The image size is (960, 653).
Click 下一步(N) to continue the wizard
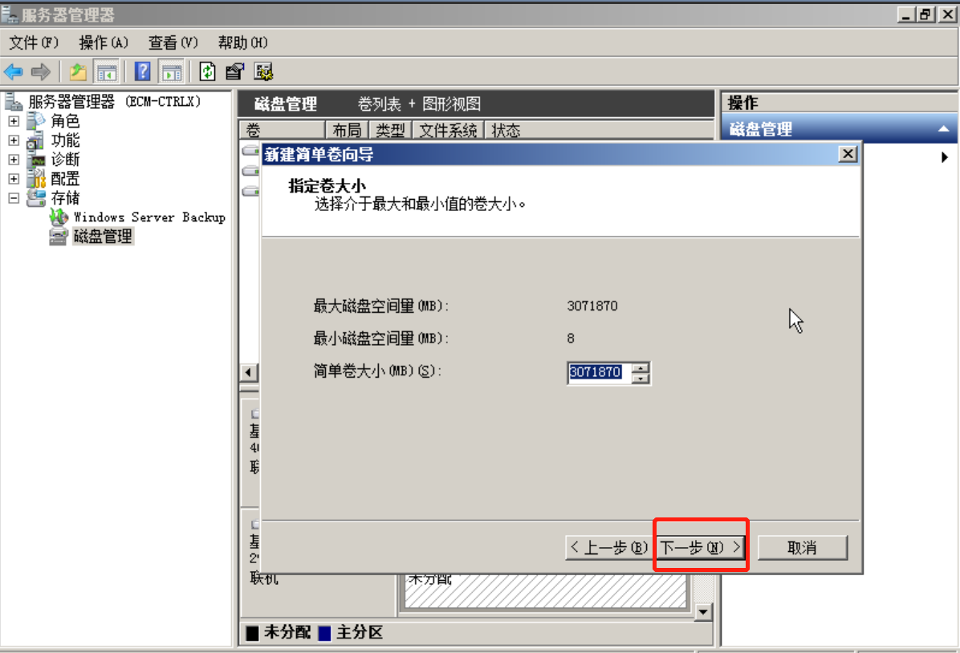click(701, 547)
